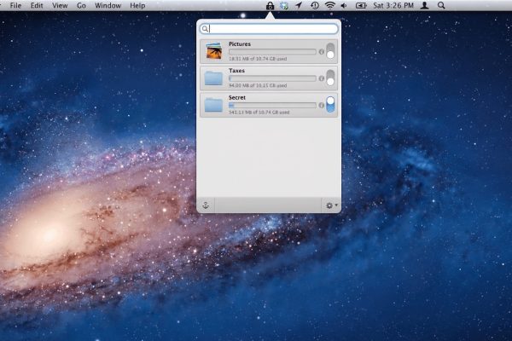Click the Secret storage used text
This screenshot has width=512, height=341.
[x=259, y=113]
